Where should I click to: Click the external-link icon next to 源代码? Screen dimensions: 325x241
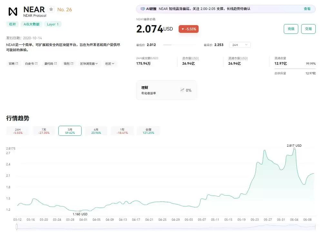click(x=55, y=63)
